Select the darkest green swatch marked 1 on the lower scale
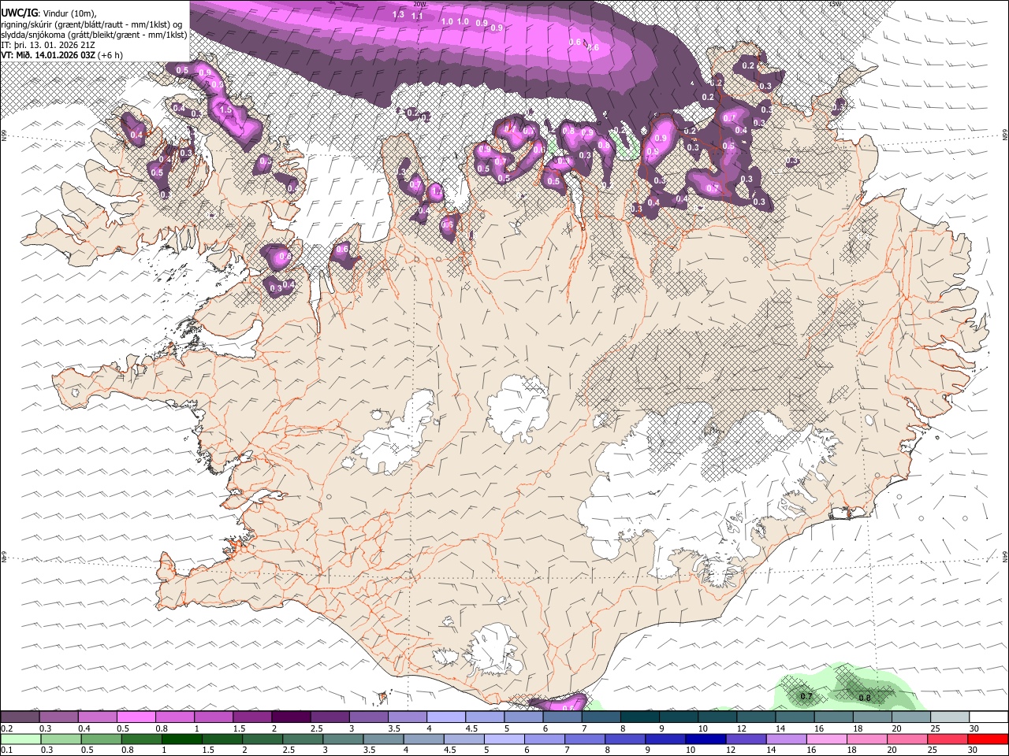 tap(181, 739)
